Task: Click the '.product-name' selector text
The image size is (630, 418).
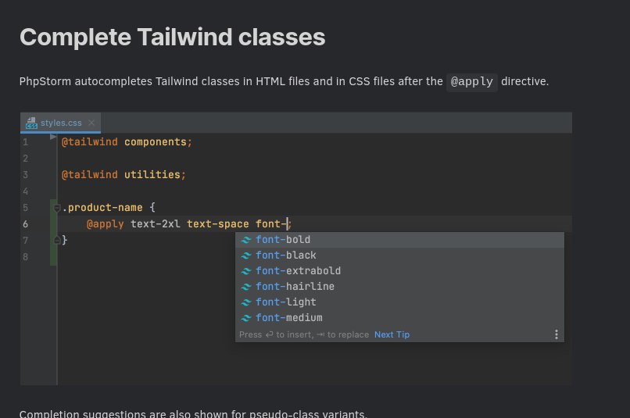Action: coord(102,208)
